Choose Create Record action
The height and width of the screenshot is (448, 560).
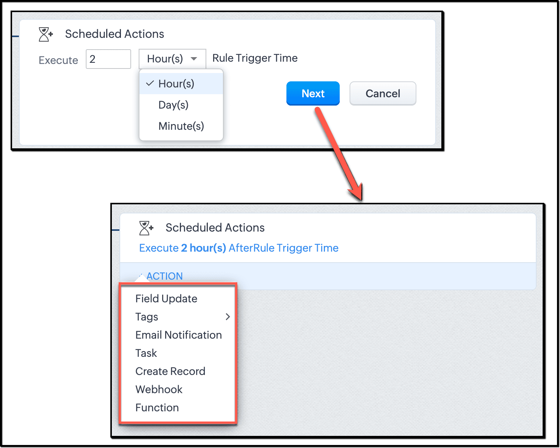point(170,371)
